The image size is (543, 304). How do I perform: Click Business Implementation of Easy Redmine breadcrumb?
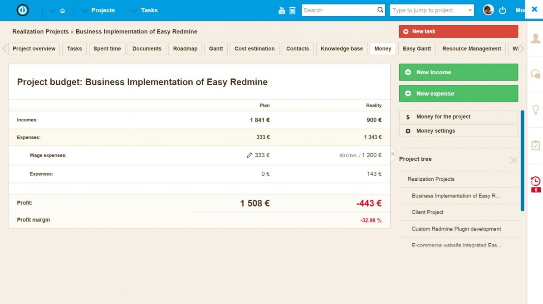tap(137, 31)
